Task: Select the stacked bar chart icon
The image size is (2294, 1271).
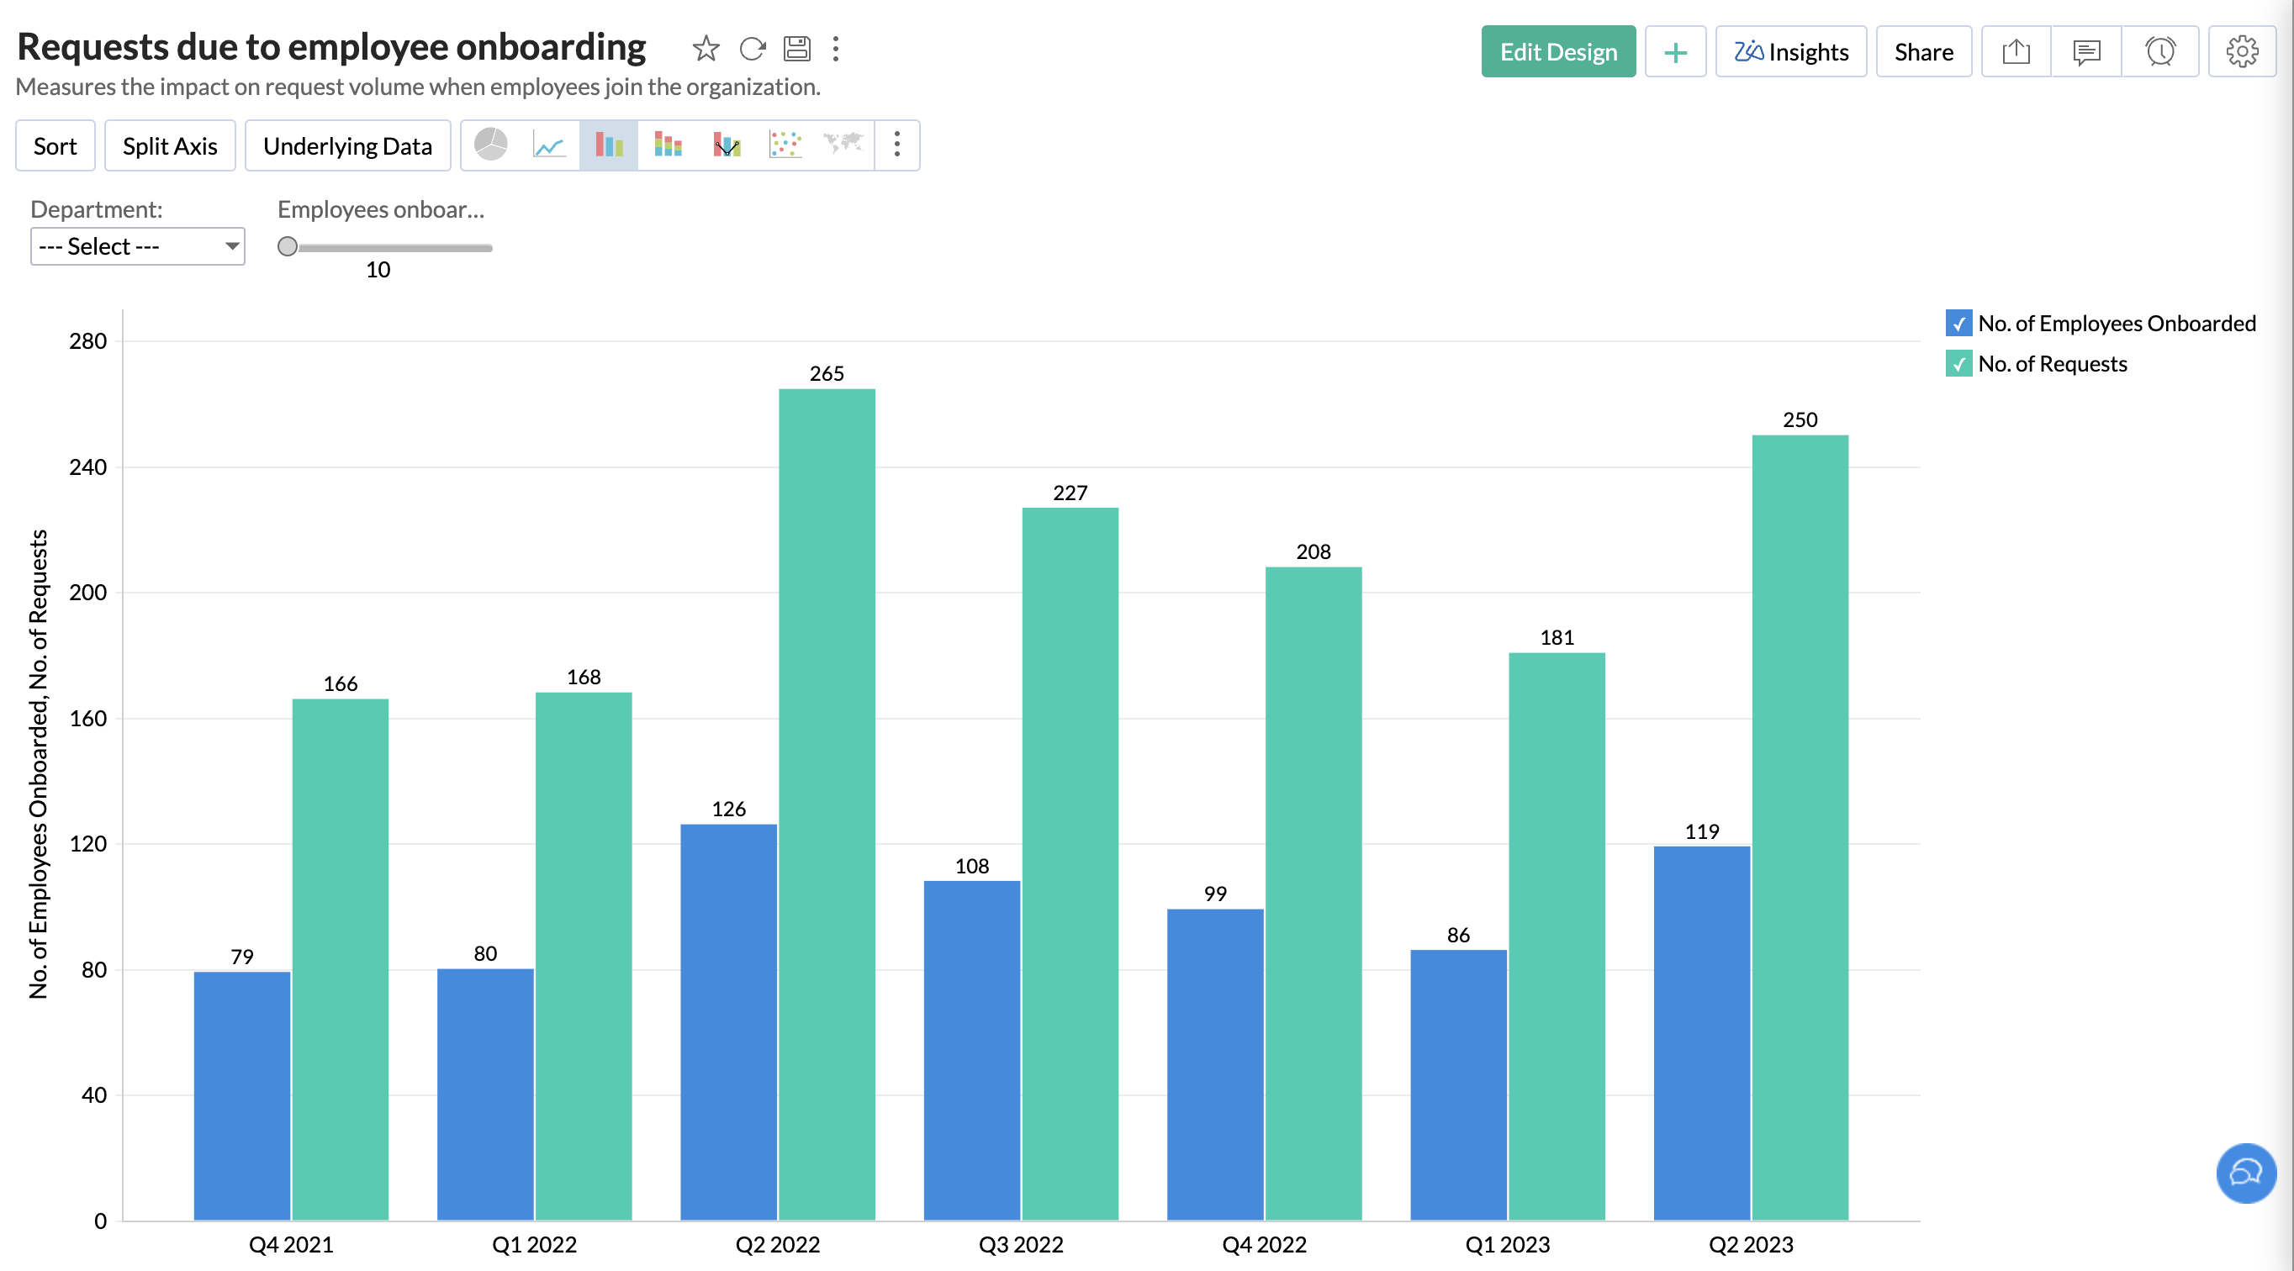Action: (667, 145)
